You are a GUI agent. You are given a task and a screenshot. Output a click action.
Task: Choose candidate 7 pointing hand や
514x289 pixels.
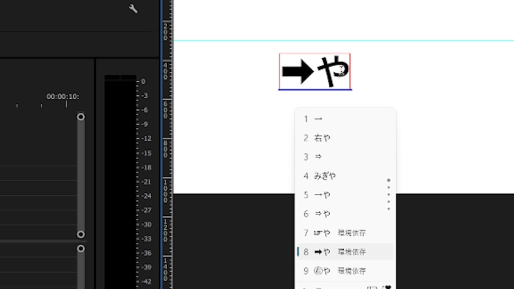345,233
